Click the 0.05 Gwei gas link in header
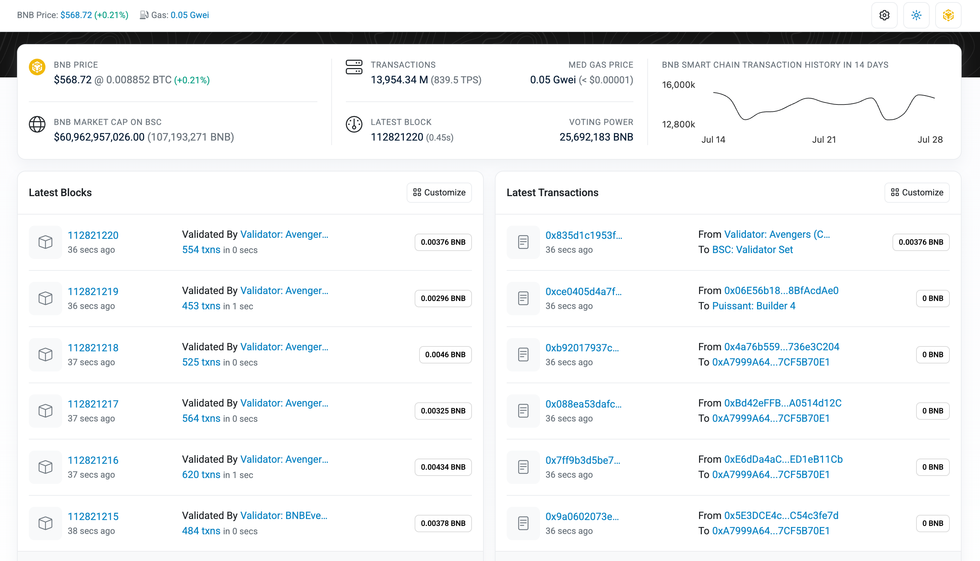Viewport: 980px width, 561px height. pos(190,15)
